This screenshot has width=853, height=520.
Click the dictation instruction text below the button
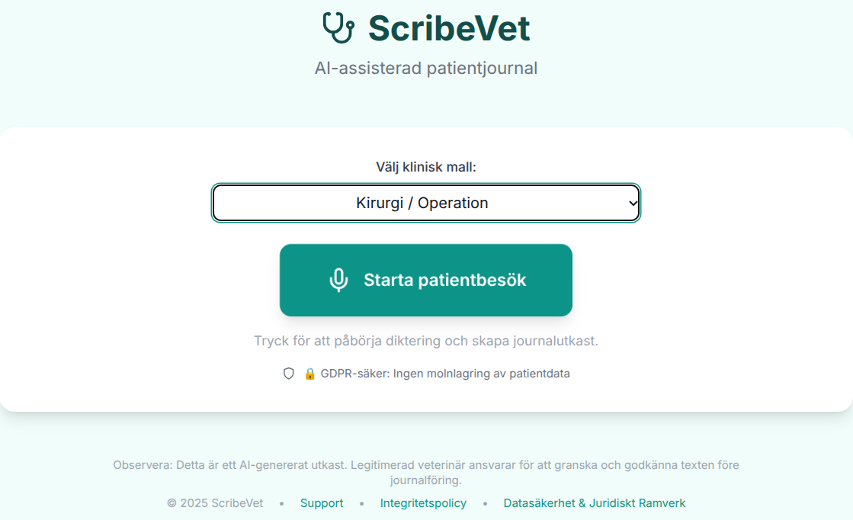click(x=426, y=341)
